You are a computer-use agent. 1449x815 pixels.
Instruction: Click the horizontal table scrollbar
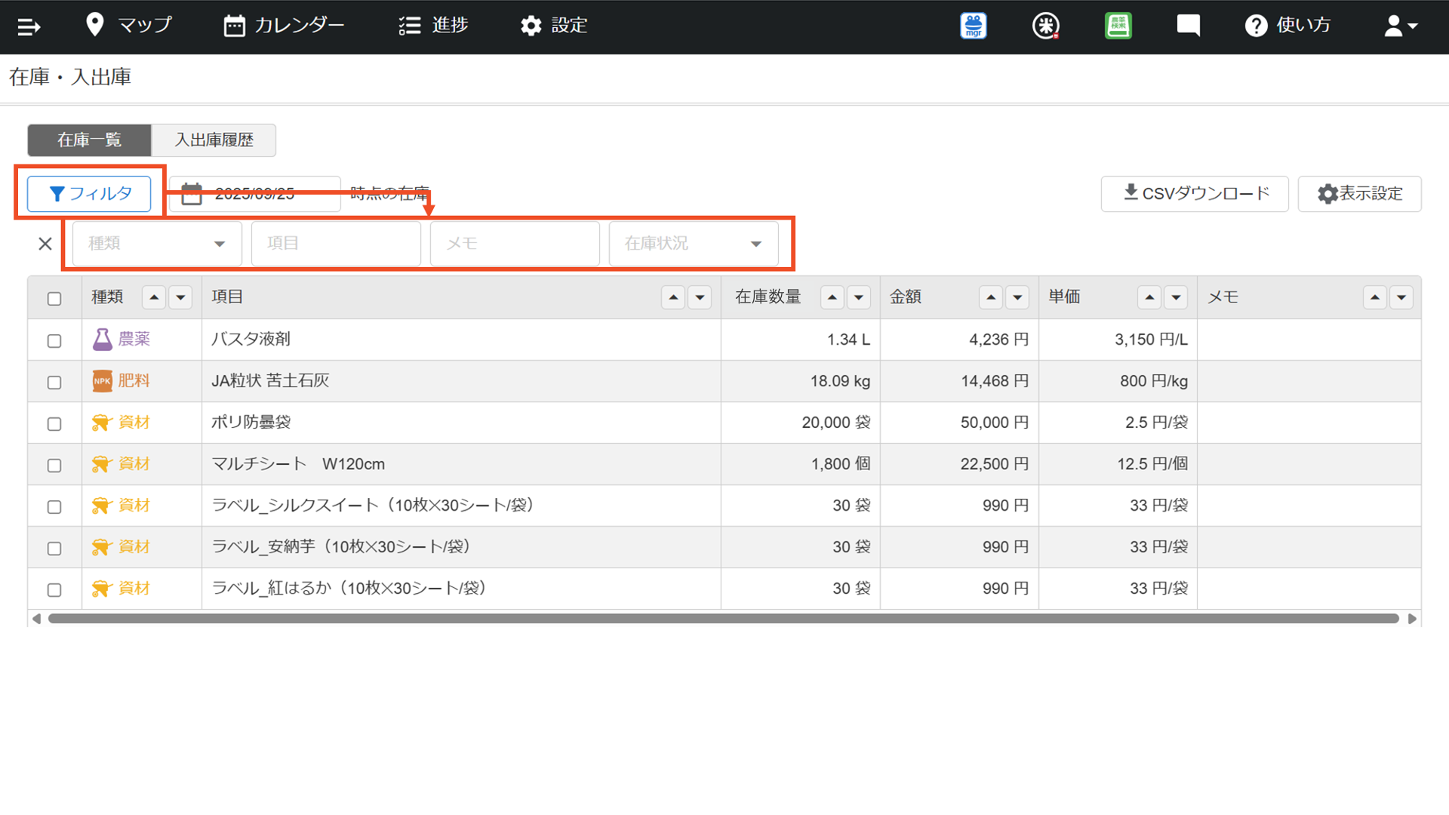click(724, 619)
